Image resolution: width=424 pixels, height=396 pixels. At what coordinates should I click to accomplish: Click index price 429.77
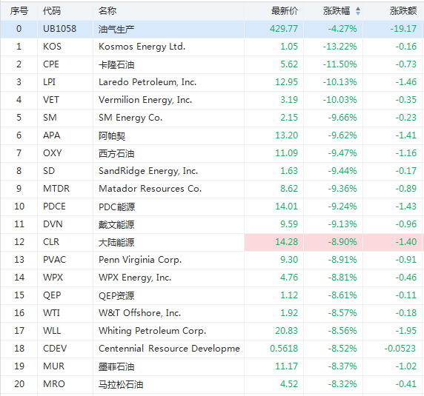pos(284,29)
